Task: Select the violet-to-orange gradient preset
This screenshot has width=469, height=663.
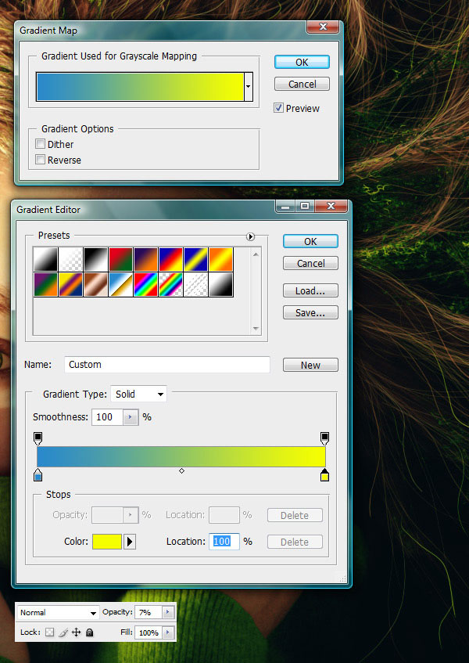Action: coord(145,259)
